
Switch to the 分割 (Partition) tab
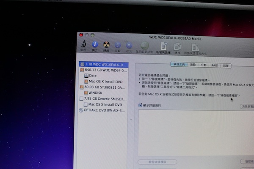204,65
